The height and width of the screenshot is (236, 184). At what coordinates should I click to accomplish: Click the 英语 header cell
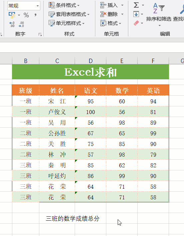point(153,90)
